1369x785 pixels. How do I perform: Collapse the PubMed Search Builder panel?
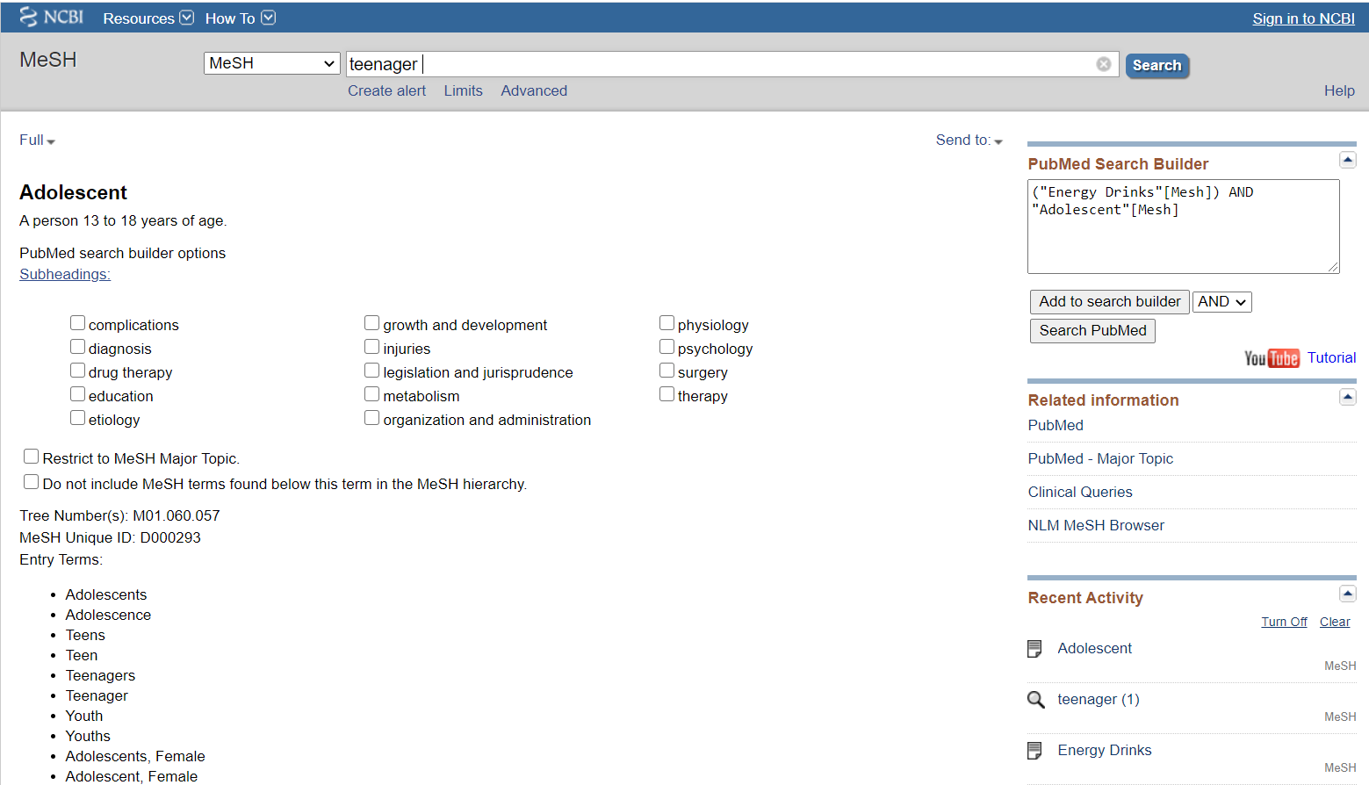1347,160
